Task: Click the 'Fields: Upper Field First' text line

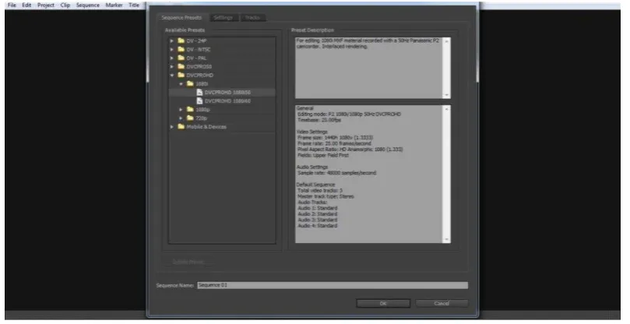Action: pos(323,155)
